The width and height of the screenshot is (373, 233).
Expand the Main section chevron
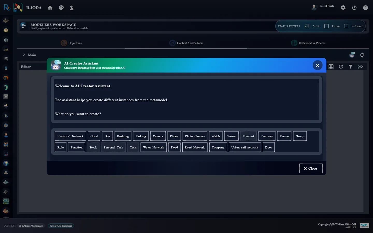[24, 55]
